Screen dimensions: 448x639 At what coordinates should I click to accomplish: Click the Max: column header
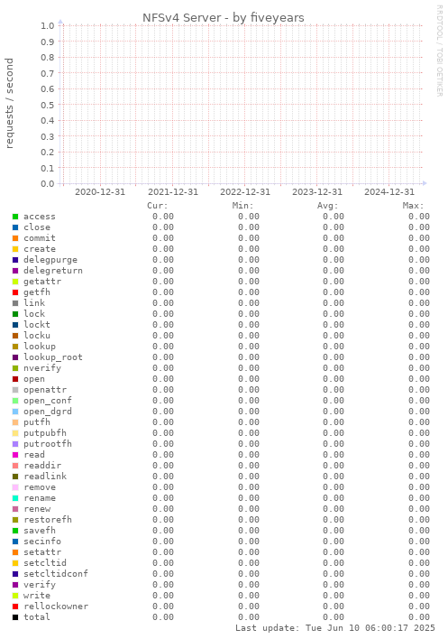coord(414,206)
